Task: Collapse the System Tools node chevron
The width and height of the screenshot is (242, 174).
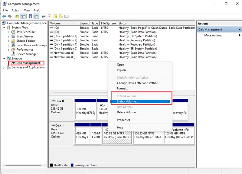Action: (4, 27)
